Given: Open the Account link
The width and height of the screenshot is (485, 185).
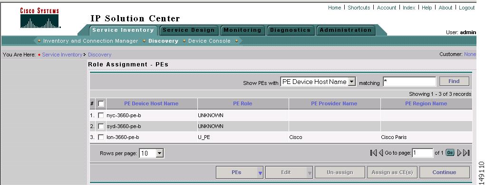Looking at the screenshot, I should [386, 8].
